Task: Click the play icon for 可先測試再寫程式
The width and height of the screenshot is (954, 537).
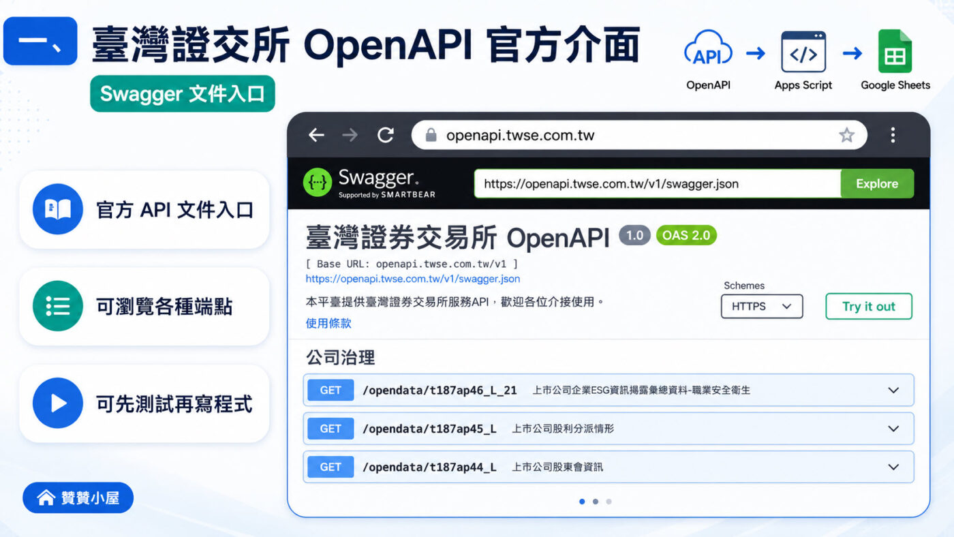Action: [x=58, y=403]
